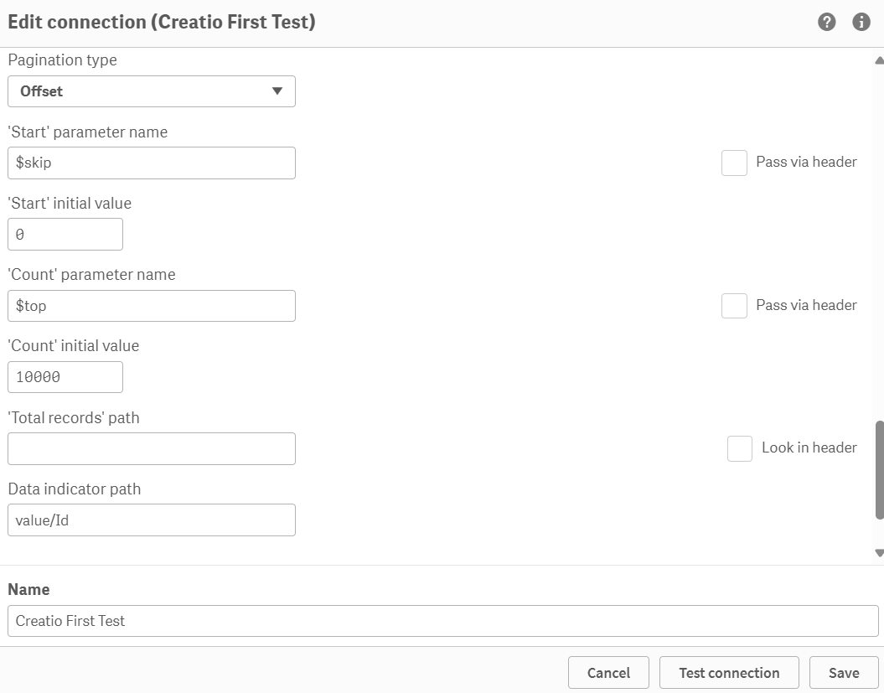This screenshot has height=693, width=884.
Task: Click the Data indicator path field
Action: click(151, 520)
